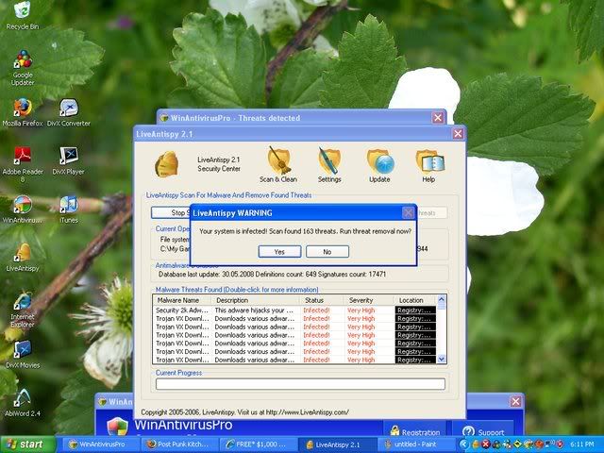Close the LiveAntispy WARNING dialog
This screenshot has height=453, width=604.
(408, 212)
